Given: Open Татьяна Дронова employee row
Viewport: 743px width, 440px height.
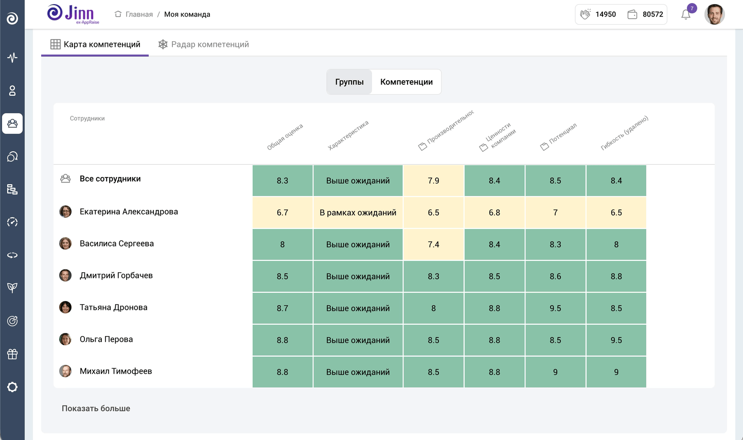Looking at the screenshot, I should (113, 307).
